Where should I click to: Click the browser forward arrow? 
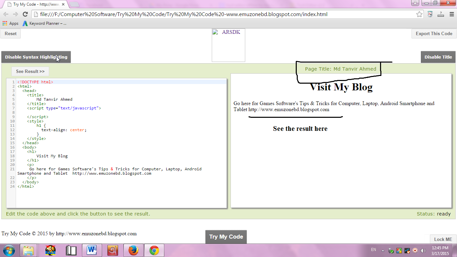pos(15,14)
